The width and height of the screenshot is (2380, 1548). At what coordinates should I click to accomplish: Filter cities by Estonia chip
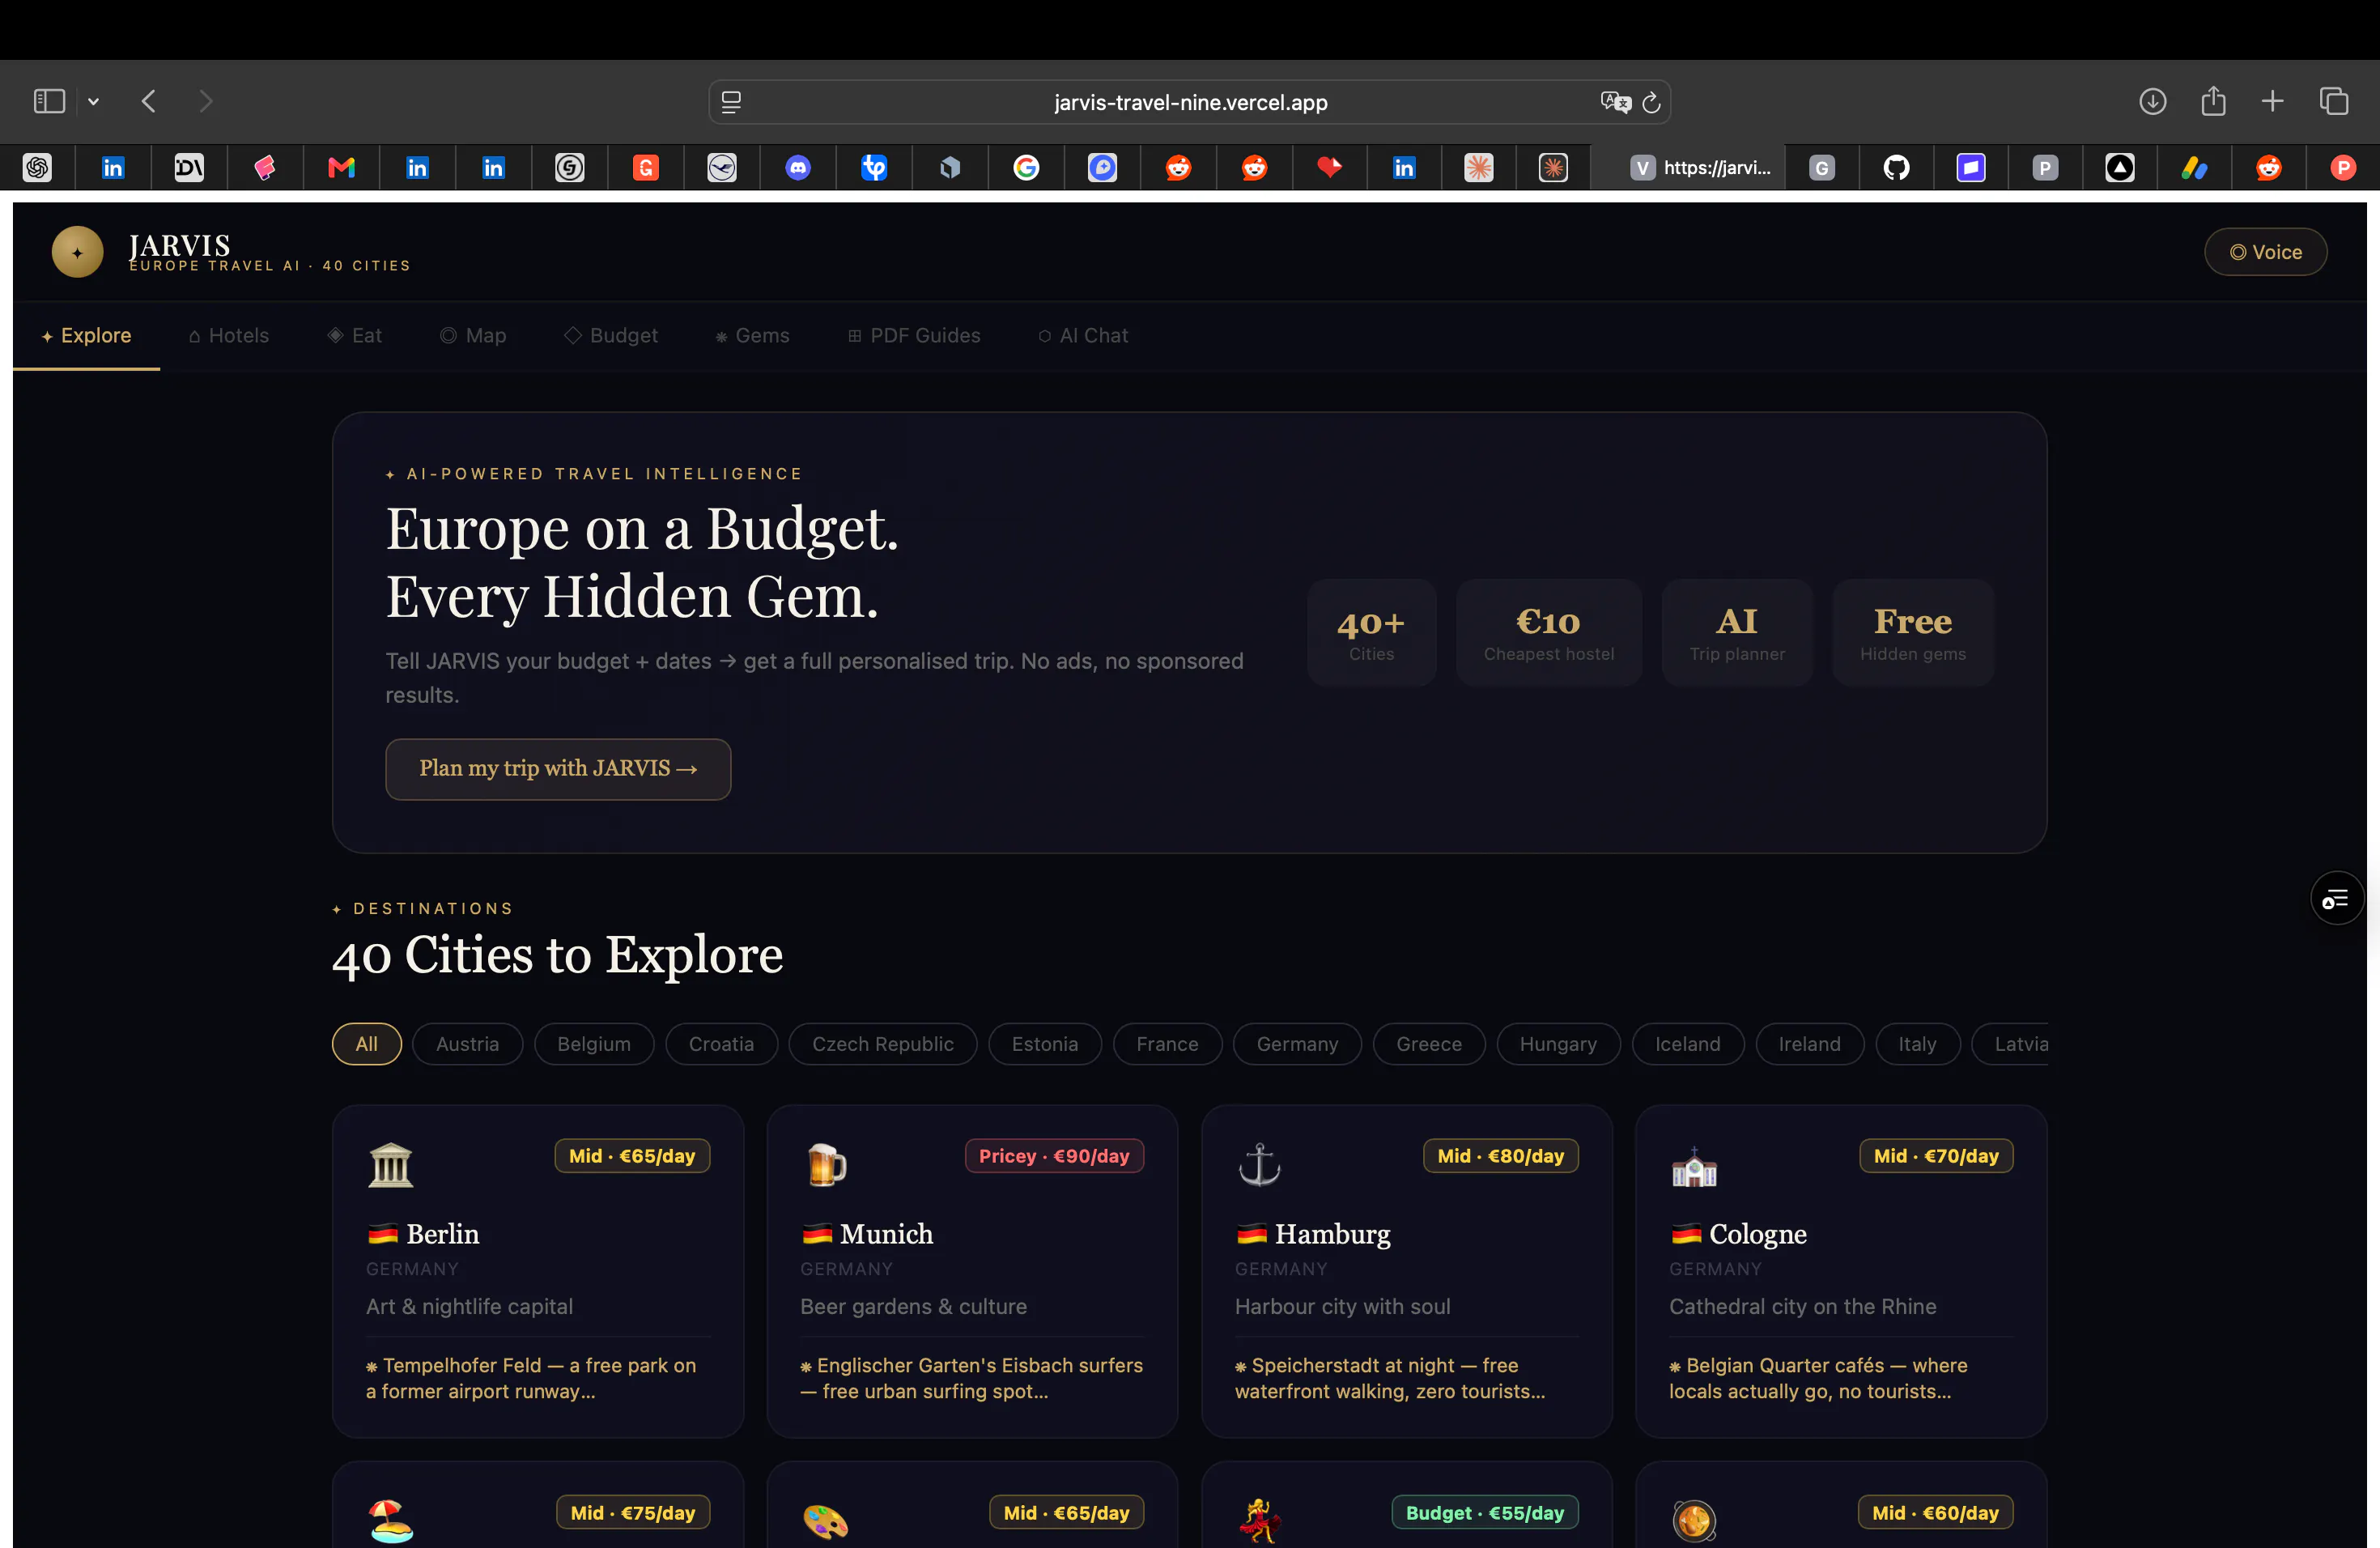point(1044,1044)
